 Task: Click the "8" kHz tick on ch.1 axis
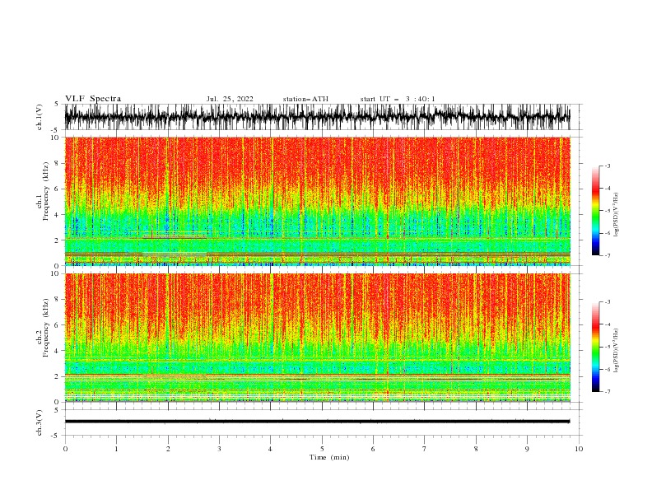(57, 163)
